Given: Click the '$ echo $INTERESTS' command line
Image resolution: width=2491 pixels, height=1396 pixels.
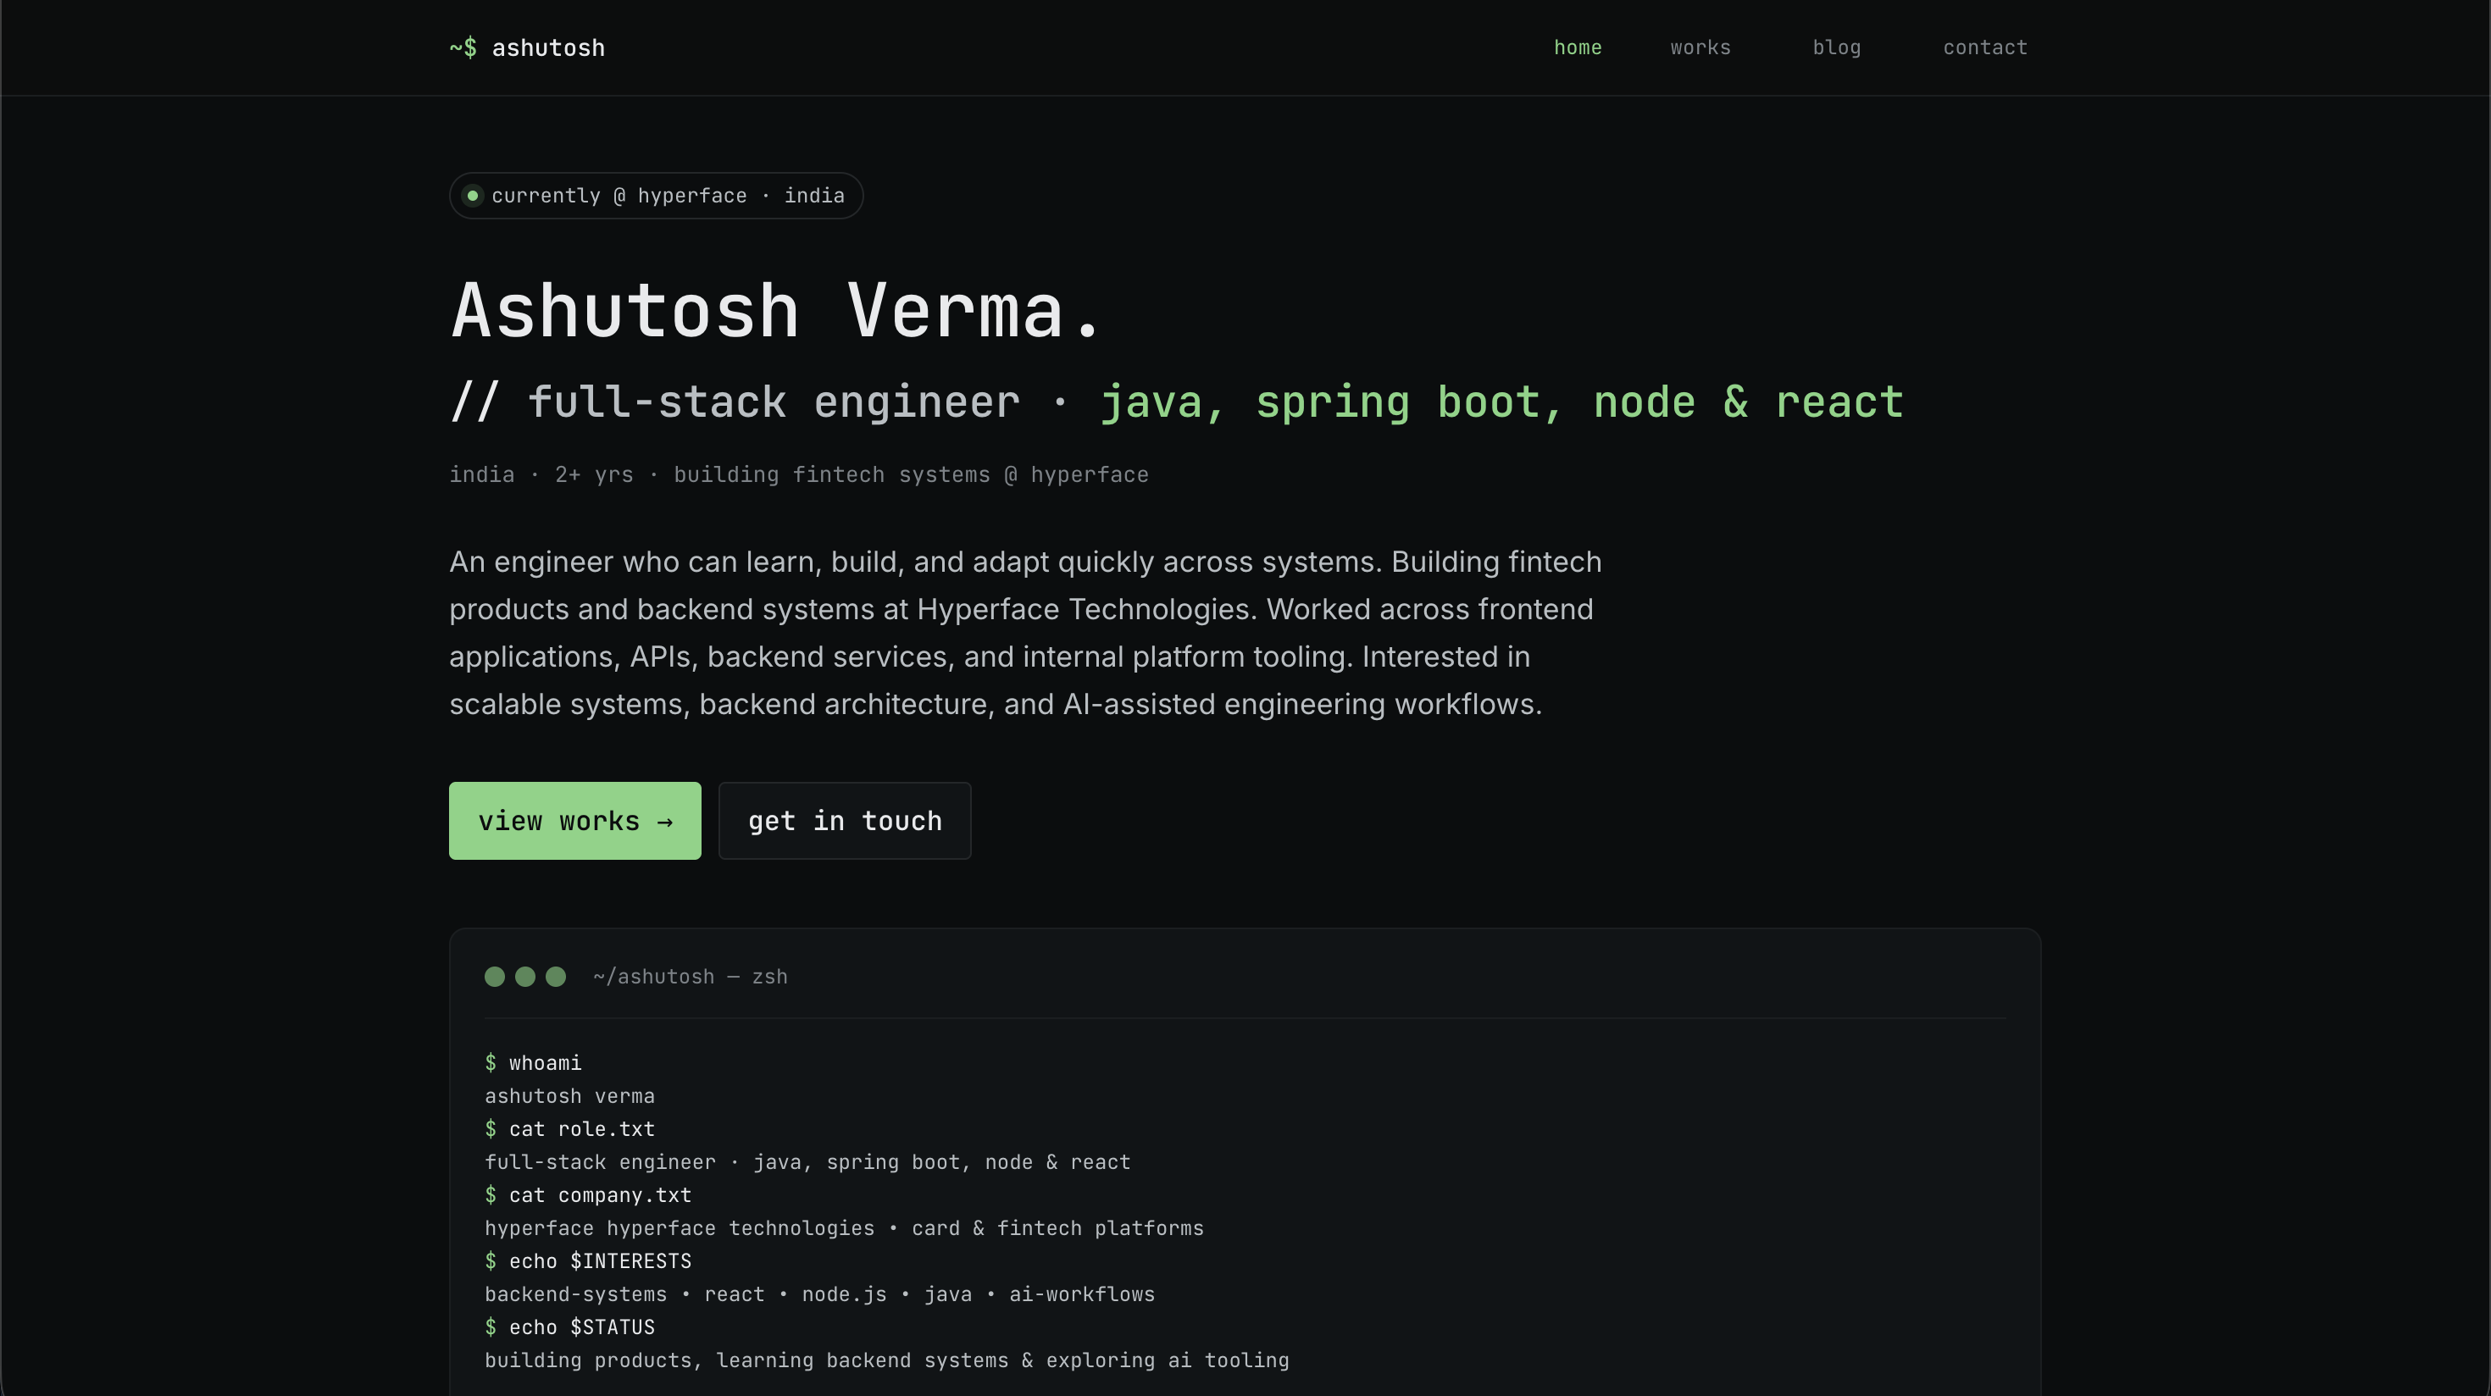Looking at the screenshot, I should 588,1260.
